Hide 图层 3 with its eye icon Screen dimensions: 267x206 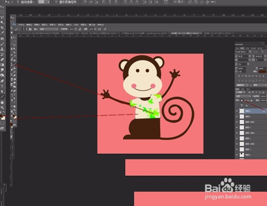pos(237,138)
